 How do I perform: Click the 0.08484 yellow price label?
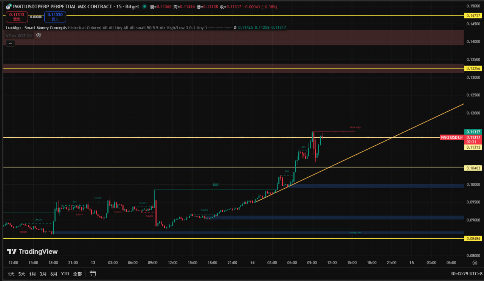point(473,238)
